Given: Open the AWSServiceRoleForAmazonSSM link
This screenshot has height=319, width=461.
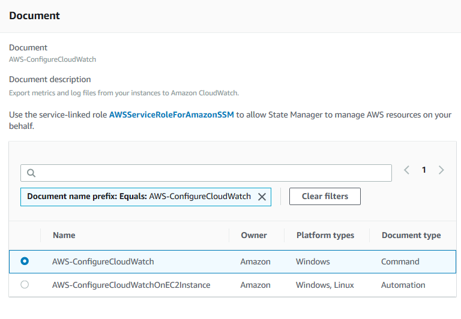Looking at the screenshot, I should [x=171, y=115].
